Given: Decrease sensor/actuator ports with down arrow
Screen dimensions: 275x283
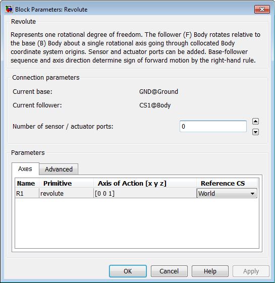Looking at the screenshot, I should pyautogui.click(x=255, y=132).
